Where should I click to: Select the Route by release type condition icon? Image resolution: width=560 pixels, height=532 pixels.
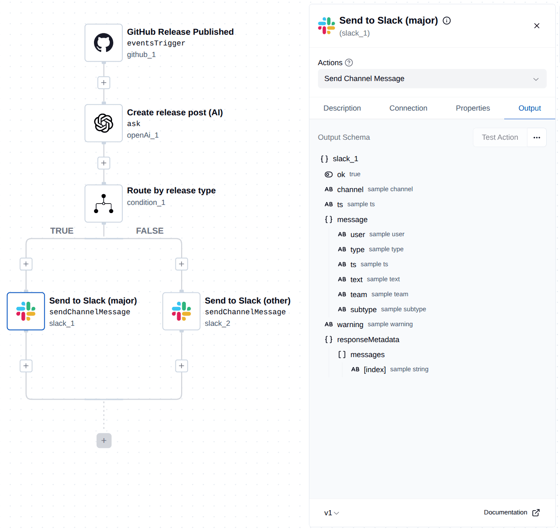tap(103, 204)
